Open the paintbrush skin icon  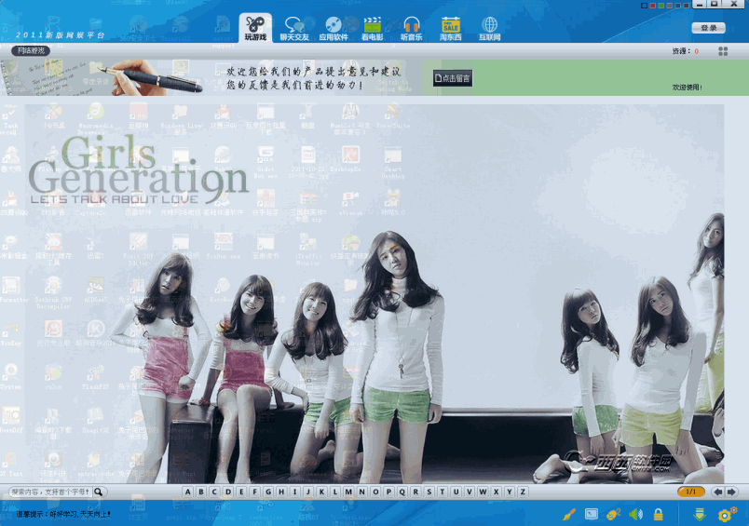pyautogui.click(x=569, y=514)
